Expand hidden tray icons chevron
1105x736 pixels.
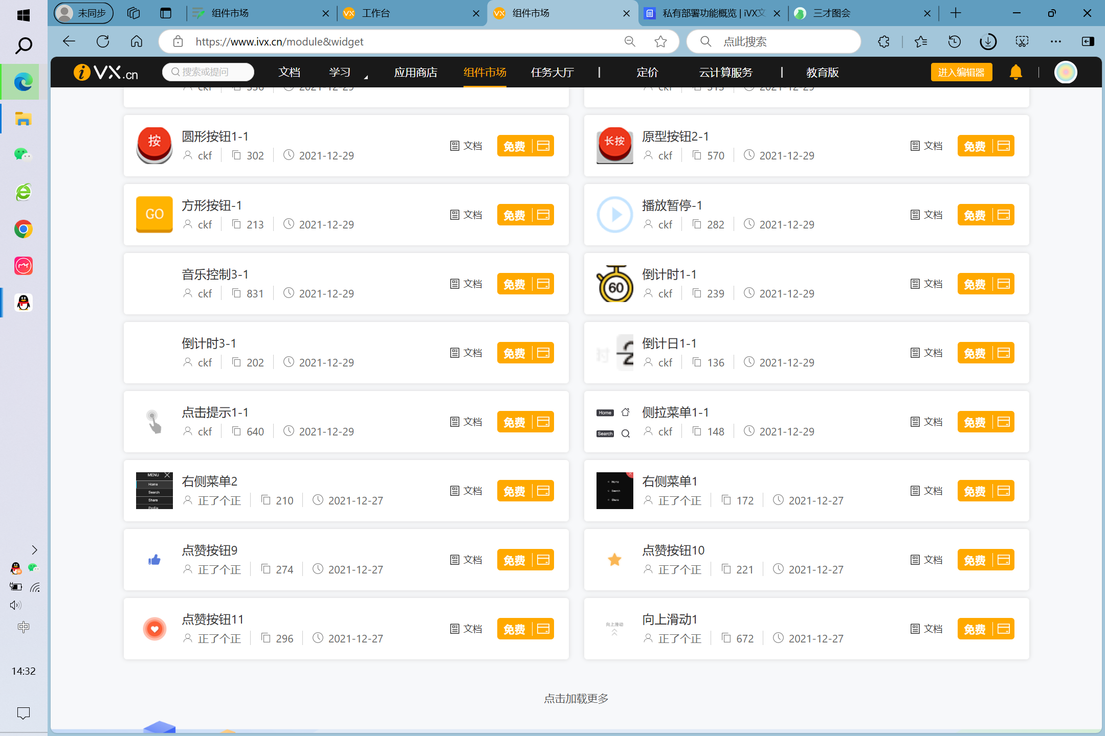coord(34,550)
